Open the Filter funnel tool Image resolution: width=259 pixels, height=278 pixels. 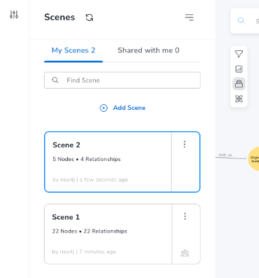coord(239,54)
